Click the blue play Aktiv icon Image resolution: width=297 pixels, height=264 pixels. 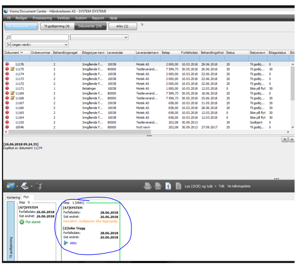(x=66, y=243)
